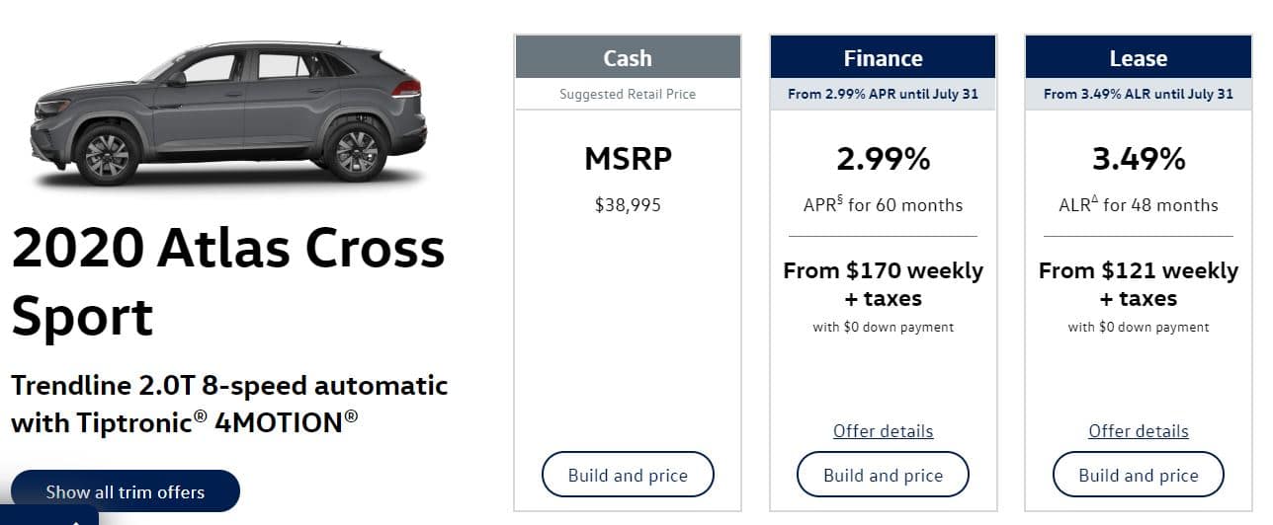Image resolution: width=1273 pixels, height=525 pixels.
Task: Click the $38,995 MSRP price
Action: tap(628, 205)
